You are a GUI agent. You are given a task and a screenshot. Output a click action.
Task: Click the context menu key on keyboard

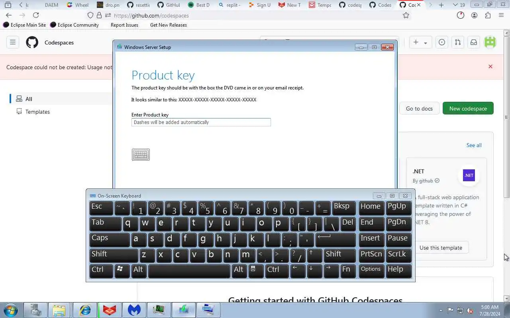[x=256, y=271]
